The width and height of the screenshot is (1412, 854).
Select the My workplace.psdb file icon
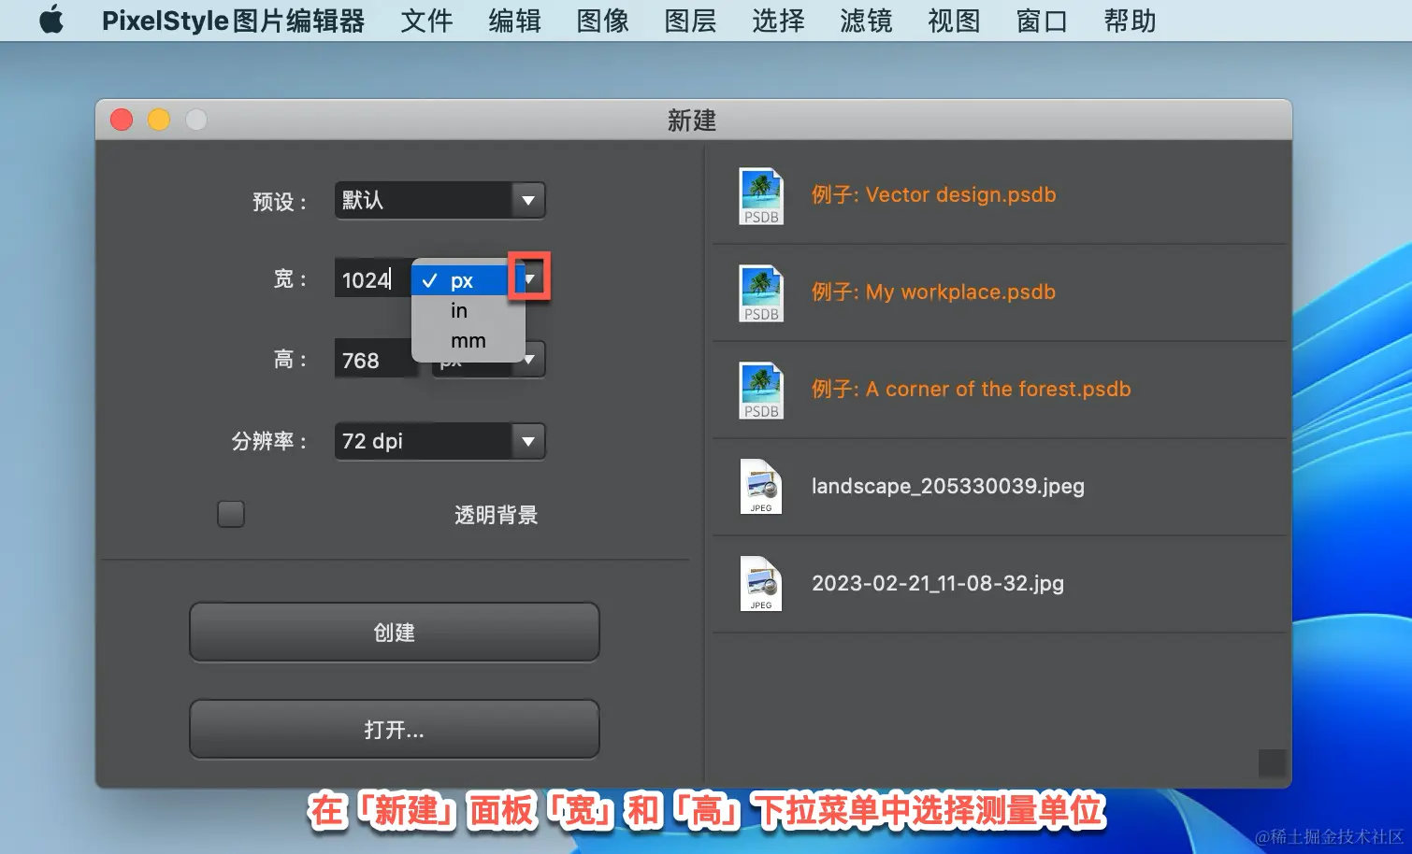[761, 293]
